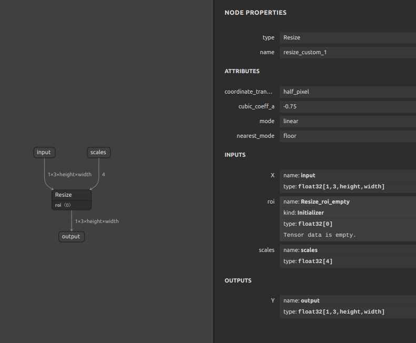Click the Resize operator node header
The width and height of the screenshot is (416, 343).
(72, 195)
